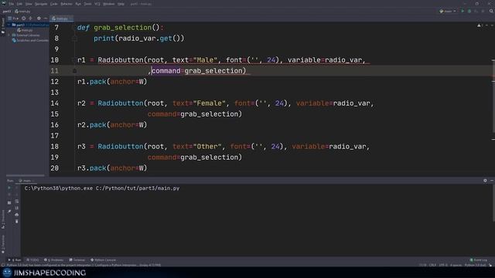Click the locate file target icon in Project panel
The height and width of the screenshot is (278, 495).
coord(24,19)
